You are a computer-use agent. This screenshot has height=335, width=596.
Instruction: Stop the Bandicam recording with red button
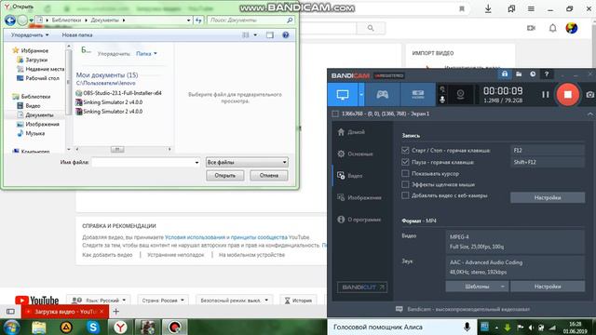coord(568,94)
